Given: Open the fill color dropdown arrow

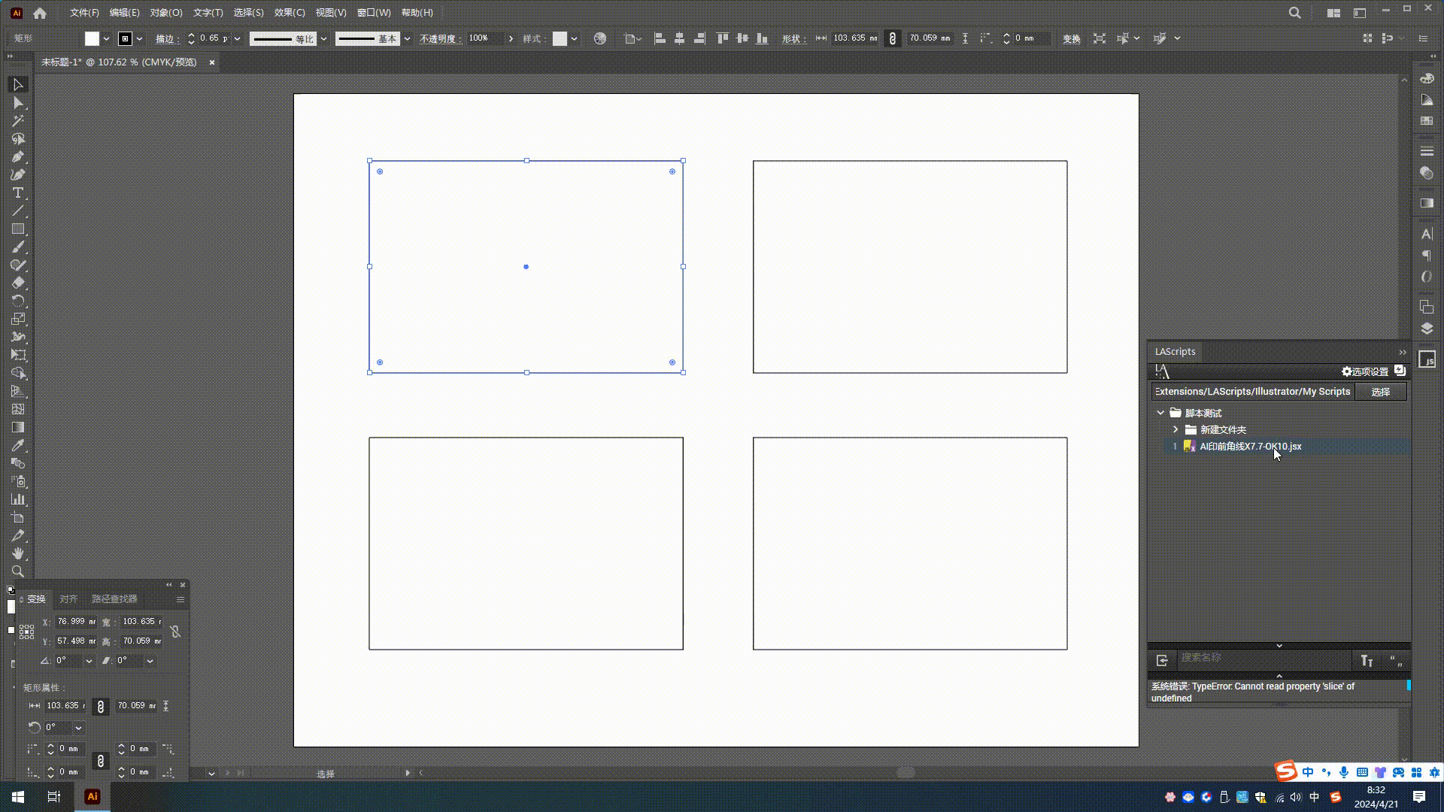Looking at the screenshot, I should coord(106,38).
